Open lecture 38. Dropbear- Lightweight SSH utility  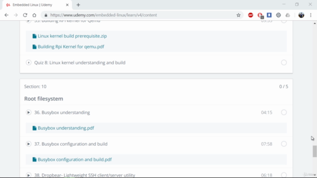[x=85, y=175]
